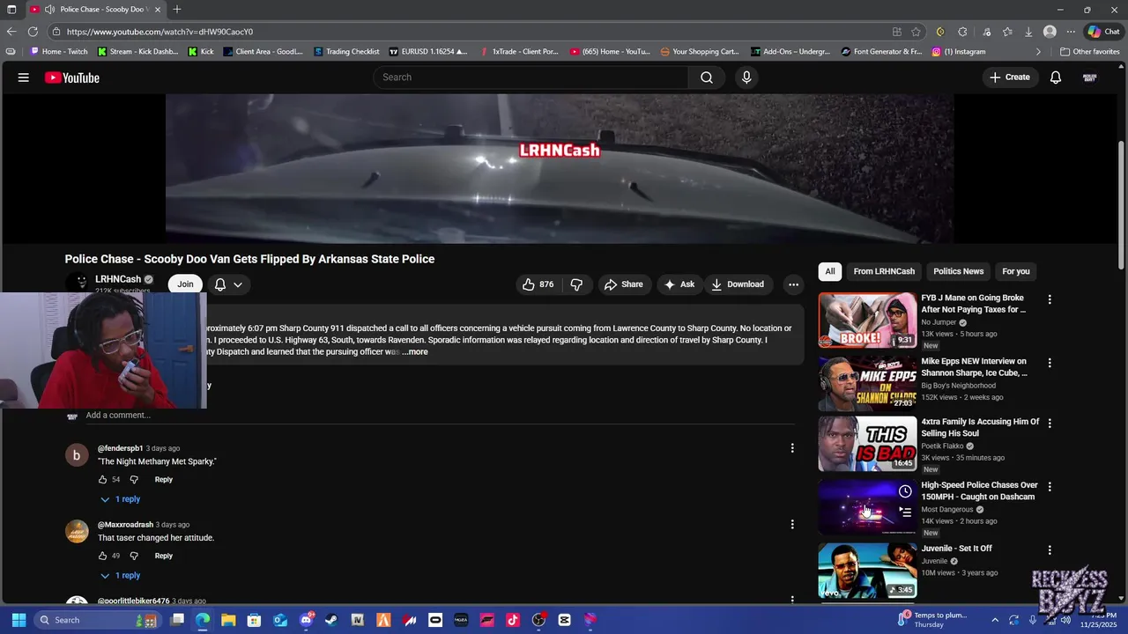The width and height of the screenshot is (1128, 634).
Task: Click the YouTube logo
Action: click(72, 77)
